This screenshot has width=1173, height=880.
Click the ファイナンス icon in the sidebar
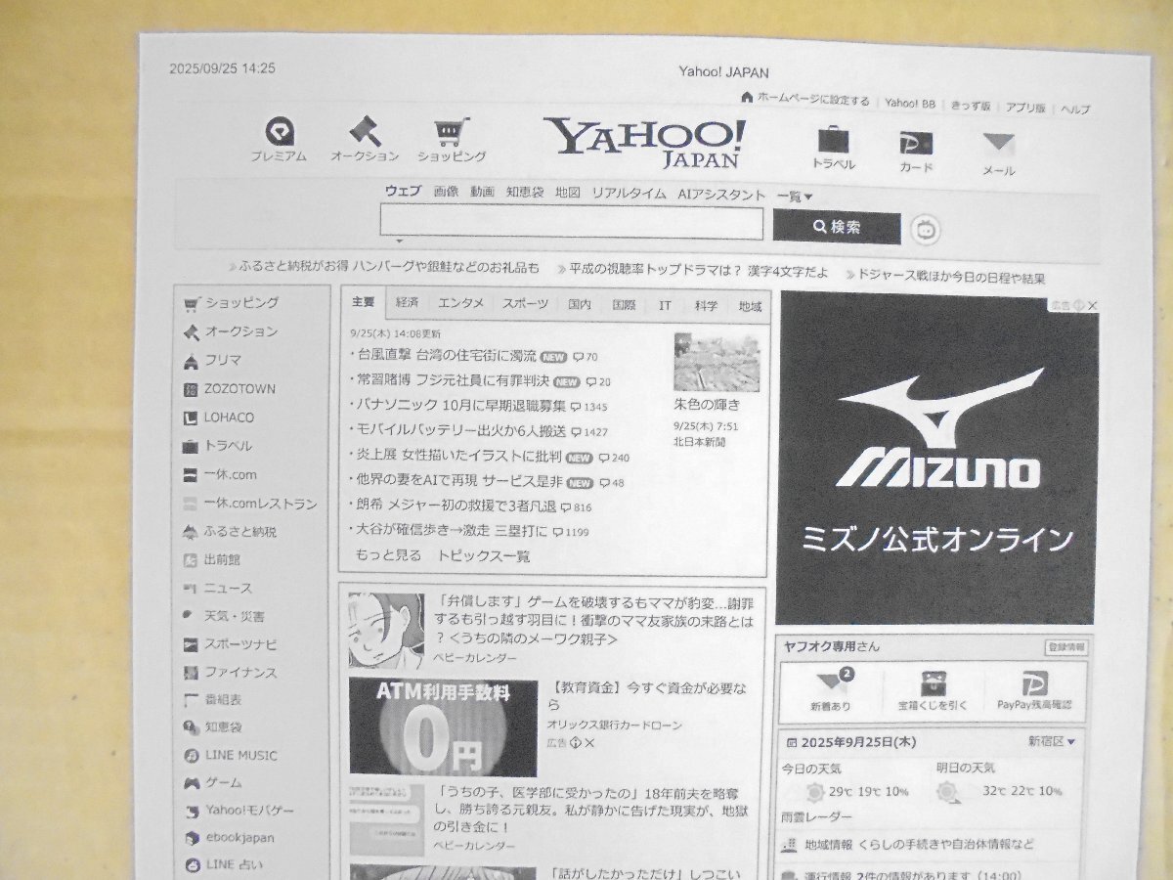[192, 673]
